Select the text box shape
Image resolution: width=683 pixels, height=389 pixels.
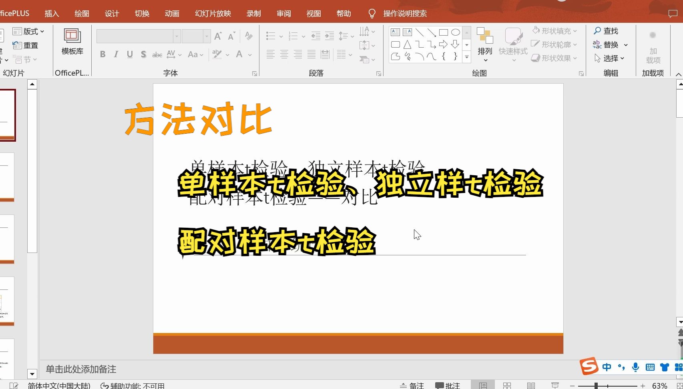(x=395, y=32)
